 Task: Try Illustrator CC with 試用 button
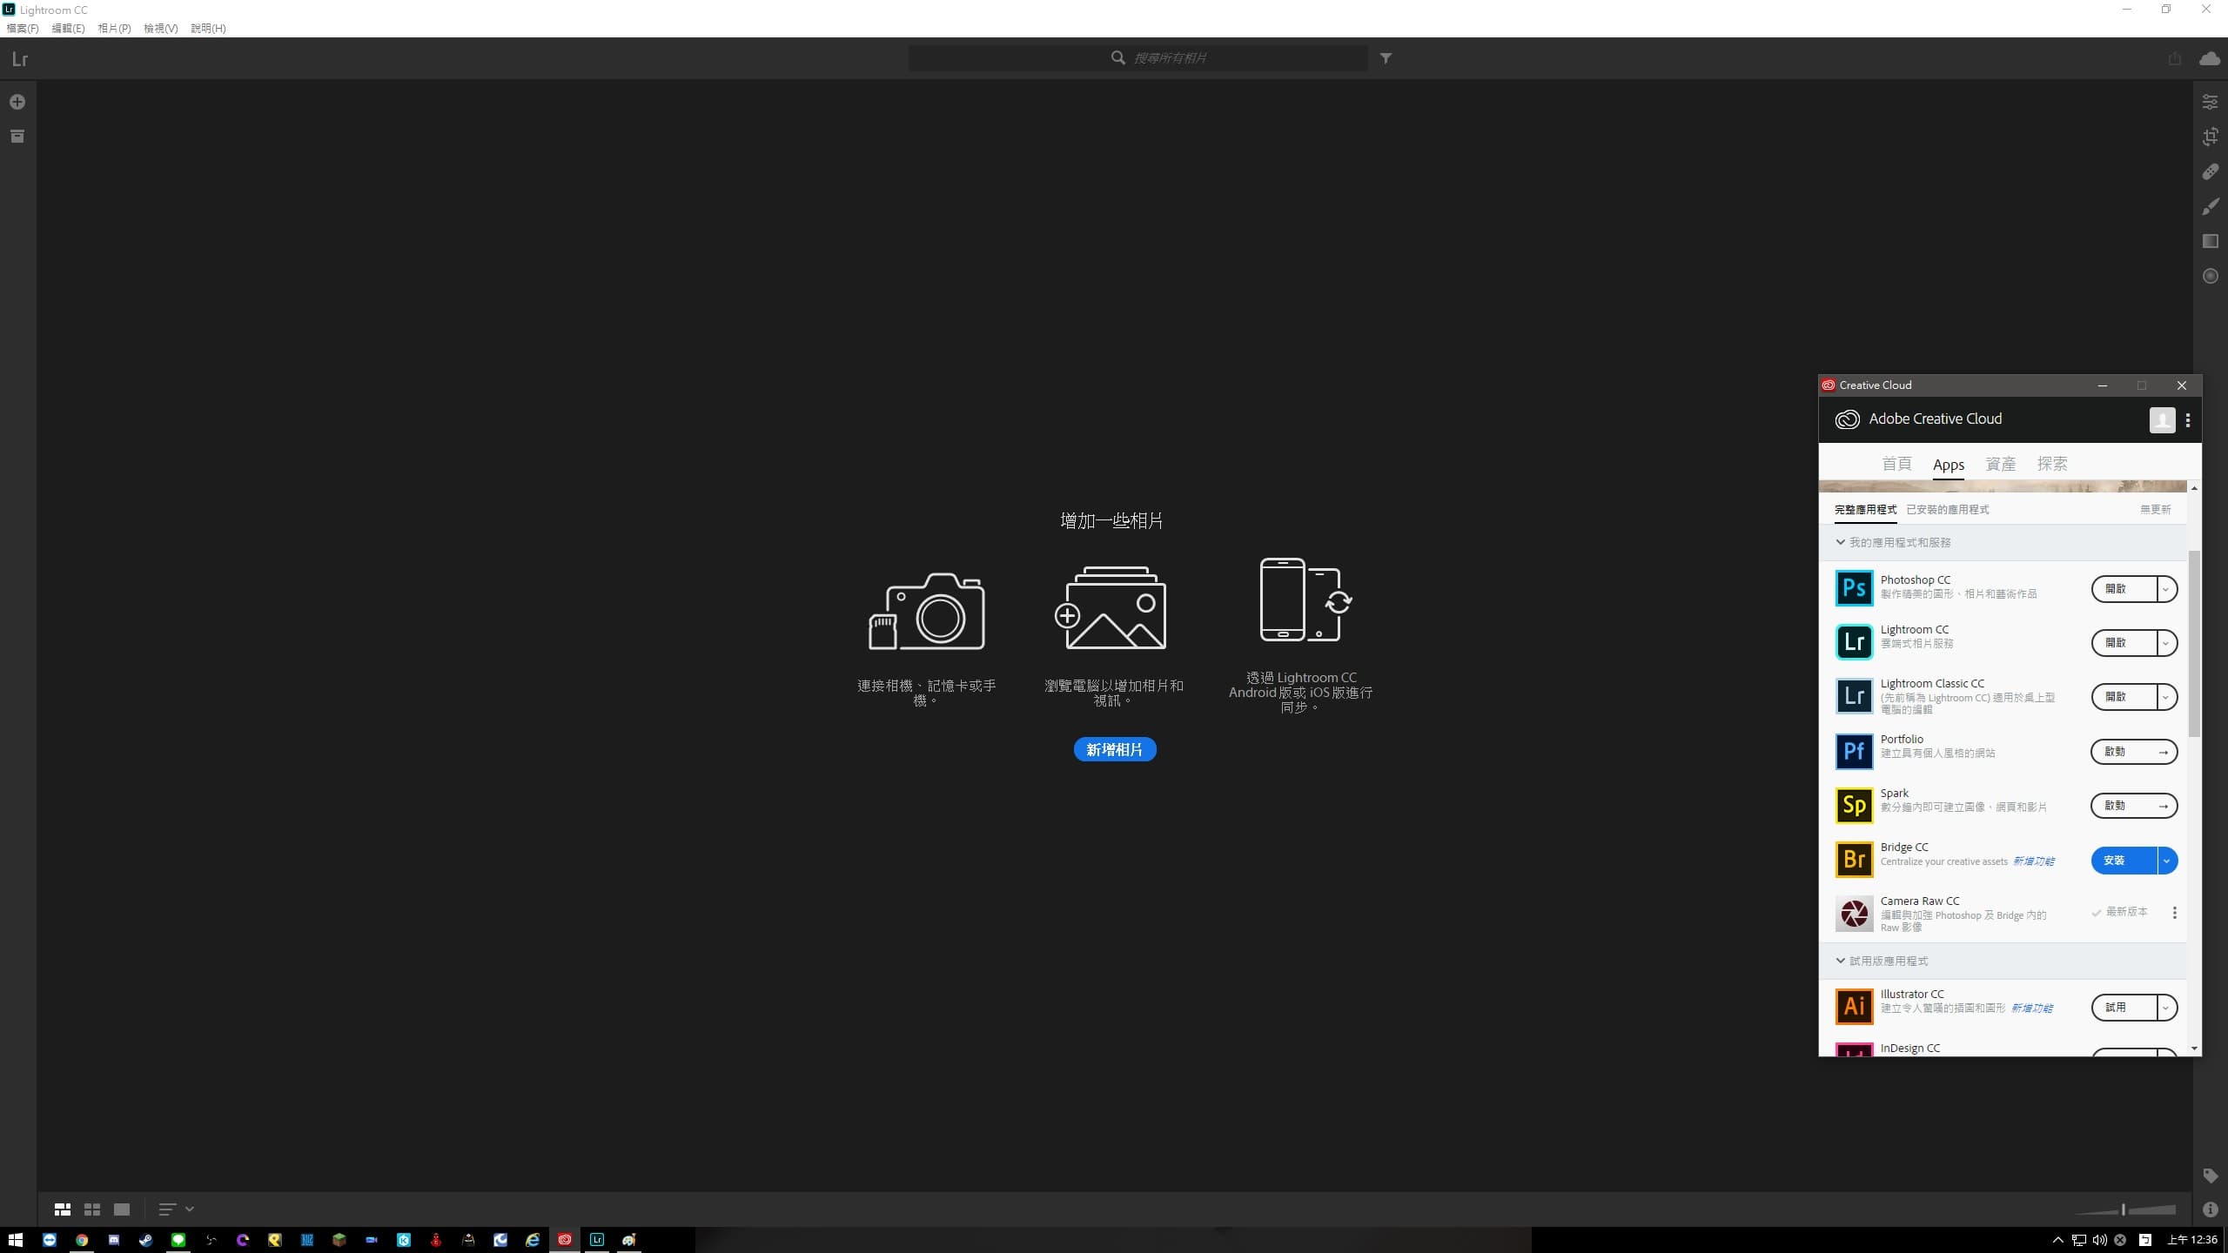[x=2124, y=1008]
